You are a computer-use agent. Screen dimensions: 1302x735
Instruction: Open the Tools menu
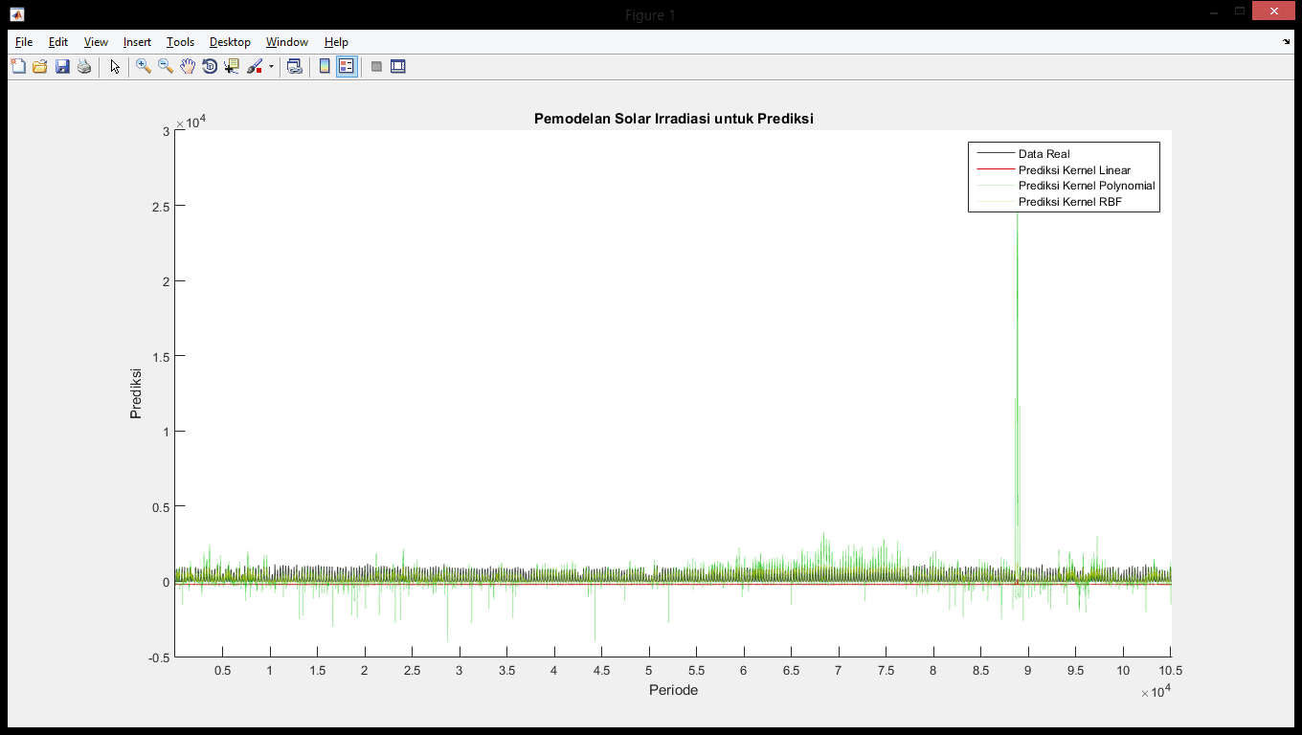(x=180, y=42)
